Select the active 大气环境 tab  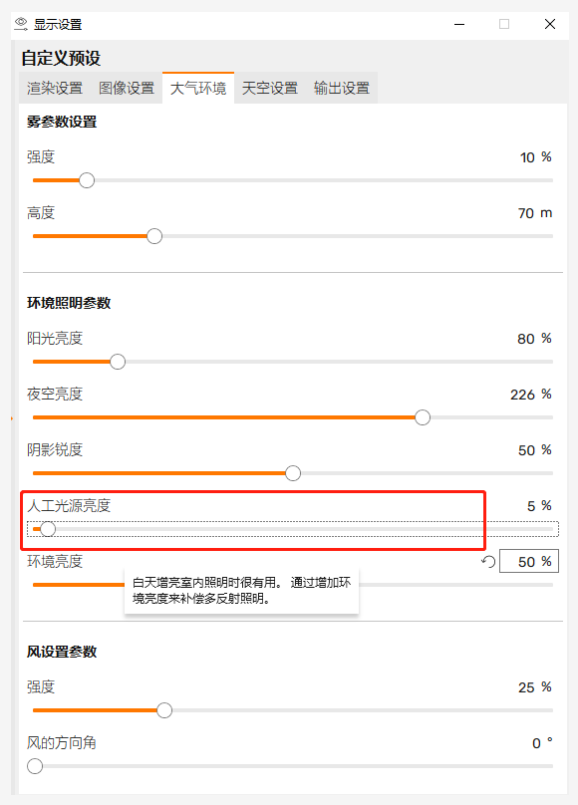tap(198, 89)
